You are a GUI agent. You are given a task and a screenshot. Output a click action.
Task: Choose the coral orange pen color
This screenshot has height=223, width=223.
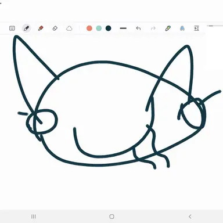[89, 28]
